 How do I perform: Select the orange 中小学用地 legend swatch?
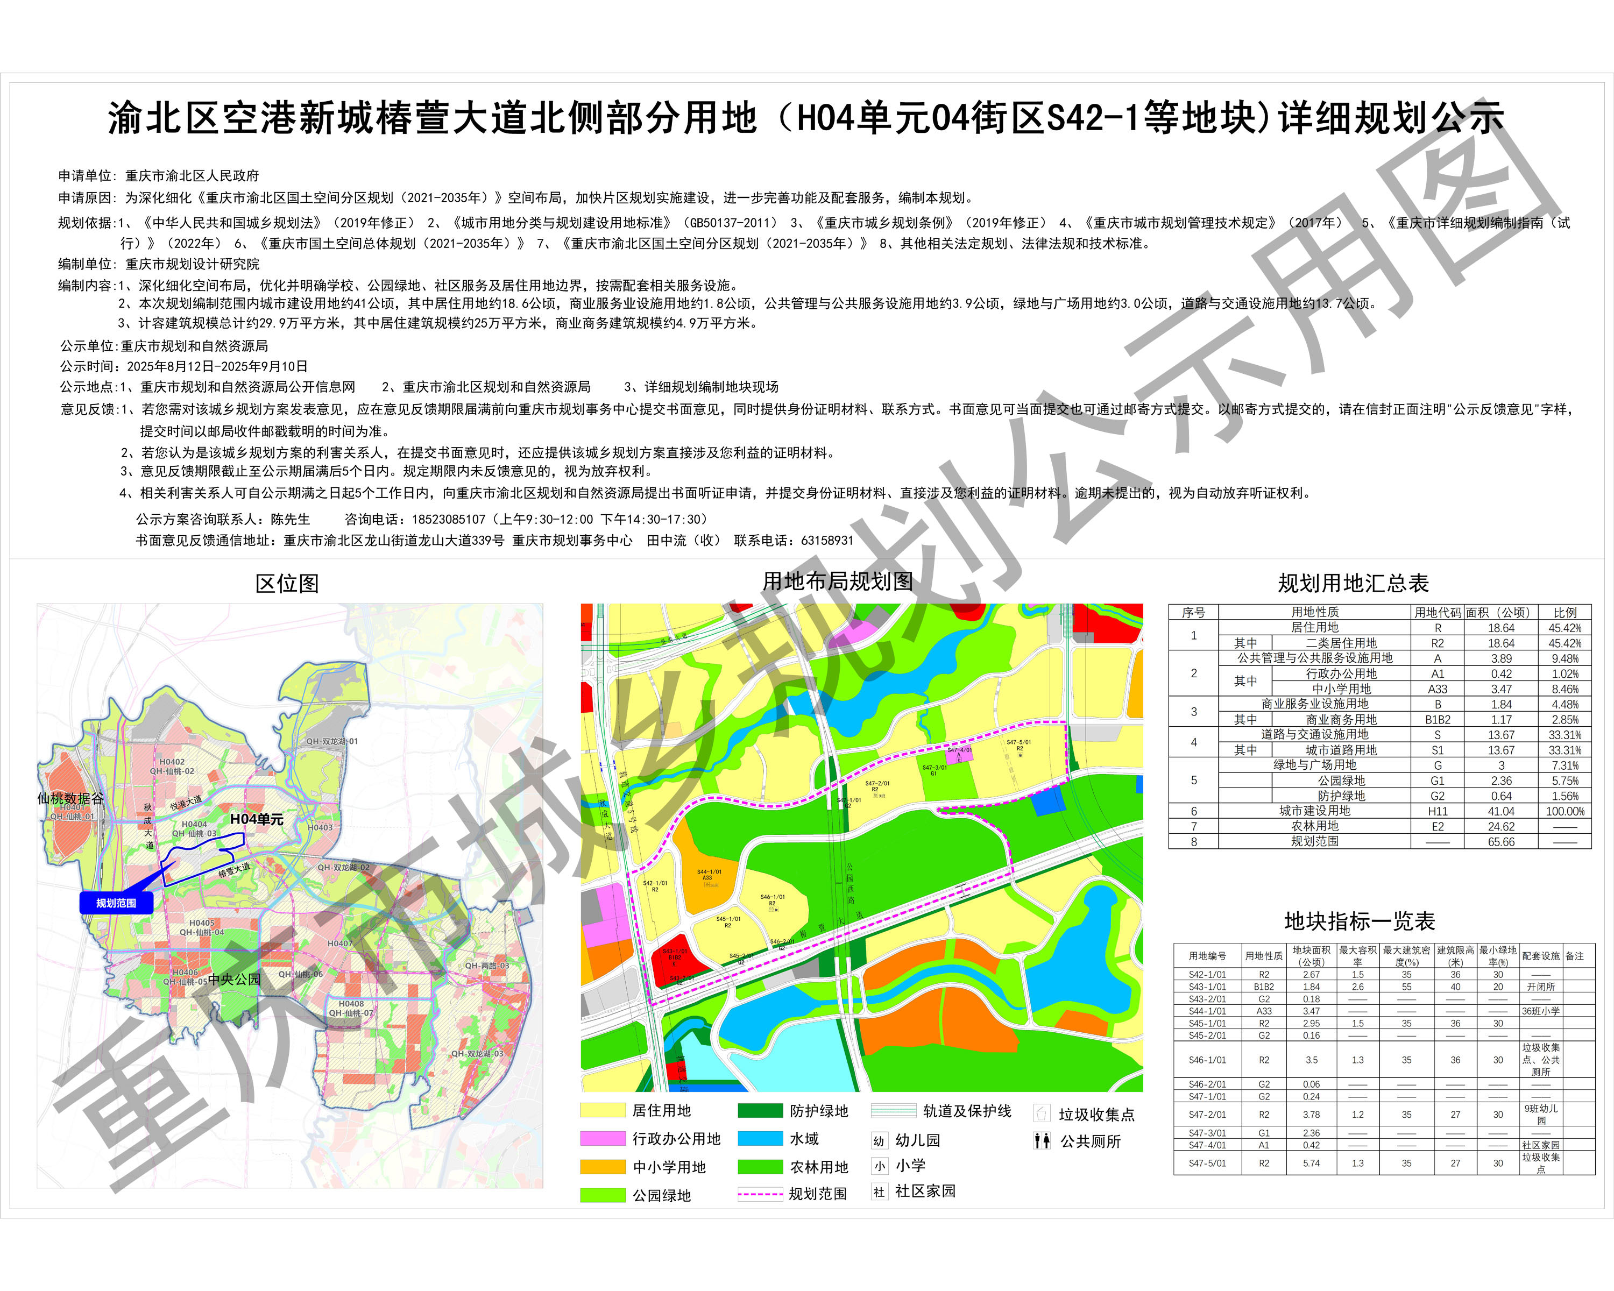pyautogui.click(x=603, y=1167)
